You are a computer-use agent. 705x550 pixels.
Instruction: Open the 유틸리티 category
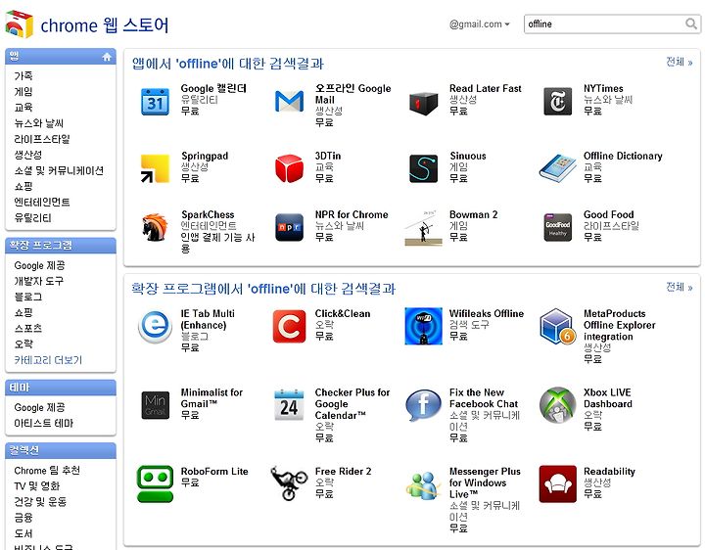pyautogui.click(x=33, y=218)
